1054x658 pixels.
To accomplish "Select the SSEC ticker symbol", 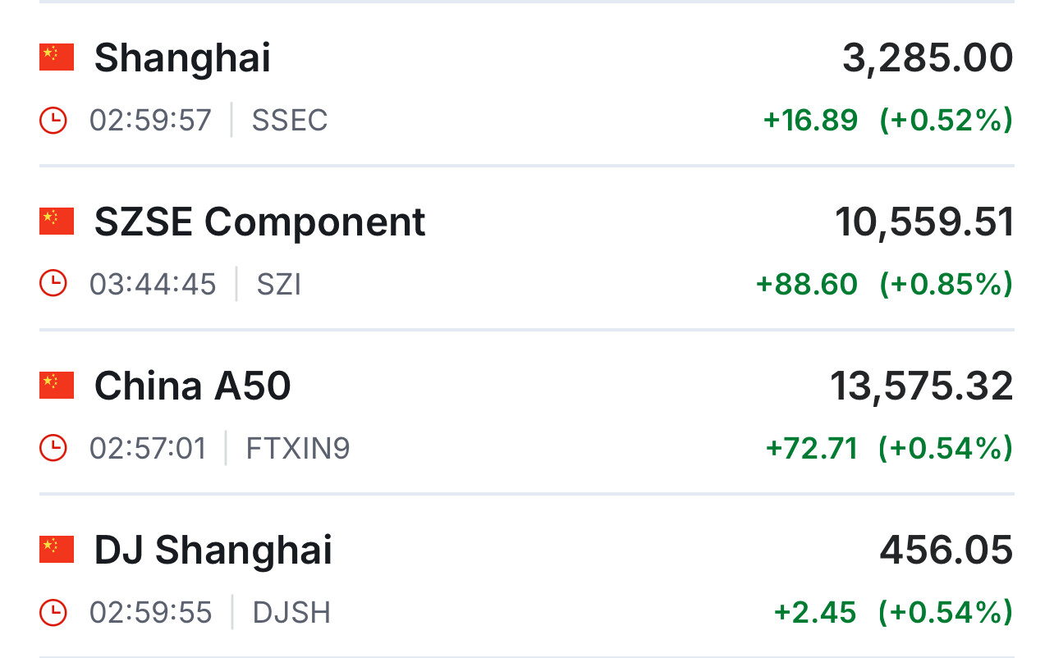I will click(290, 121).
